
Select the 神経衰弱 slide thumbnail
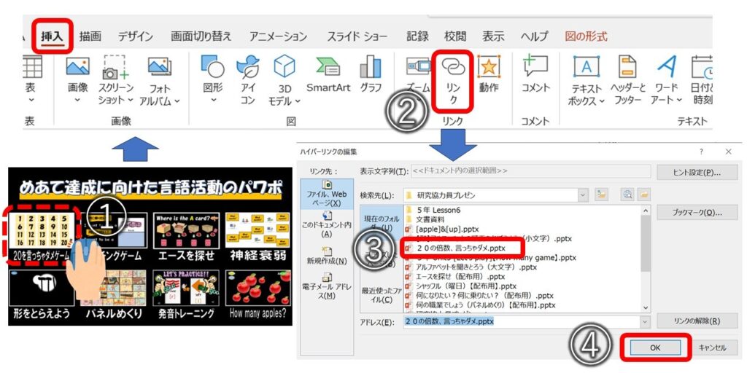tap(258, 234)
